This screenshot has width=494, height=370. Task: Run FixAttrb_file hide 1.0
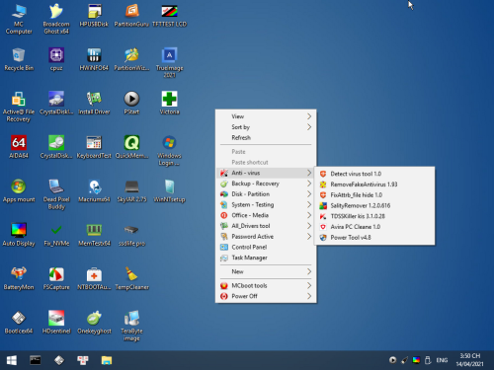coord(374,195)
